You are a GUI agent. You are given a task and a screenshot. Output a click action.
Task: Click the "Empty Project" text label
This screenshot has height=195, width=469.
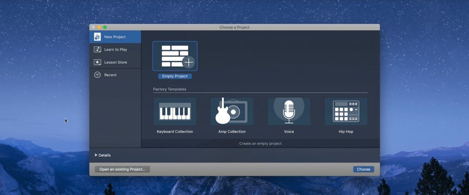(175, 76)
